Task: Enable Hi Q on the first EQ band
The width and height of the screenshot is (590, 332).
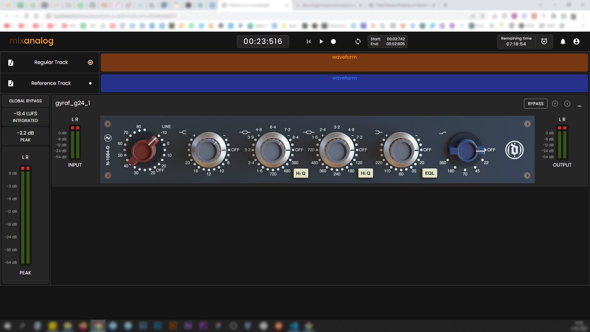Action: coord(300,173)
